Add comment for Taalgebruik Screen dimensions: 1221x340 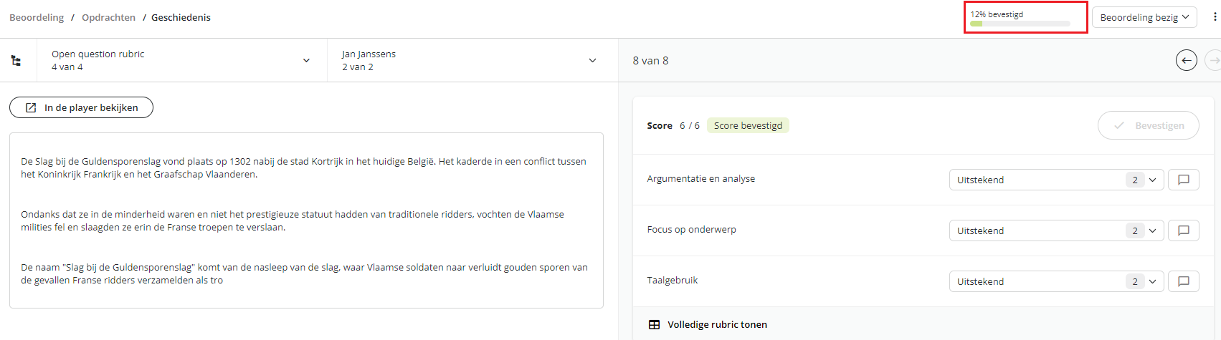click(1184, 281)
